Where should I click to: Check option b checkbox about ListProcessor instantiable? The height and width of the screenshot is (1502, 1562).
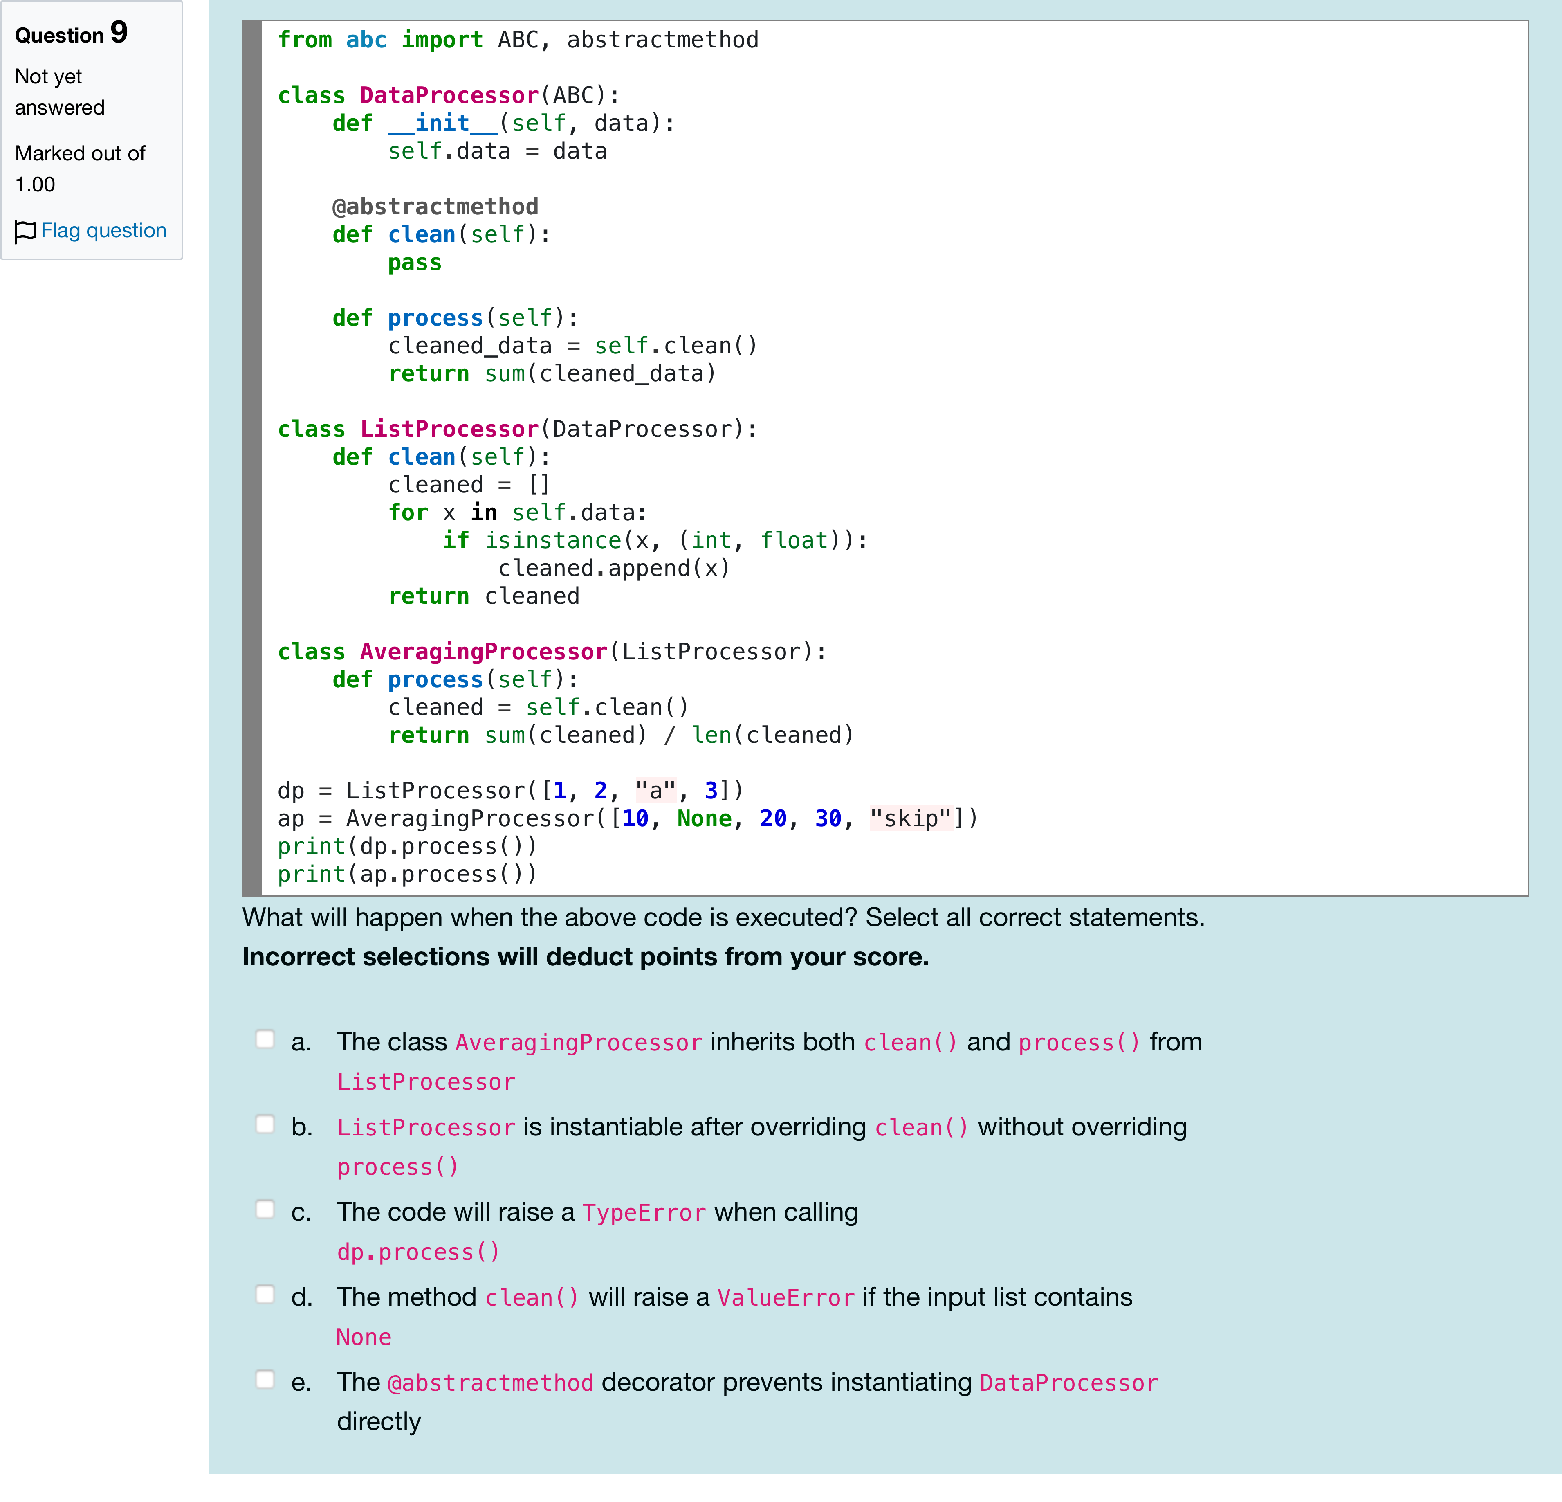tap(265, 1124)
